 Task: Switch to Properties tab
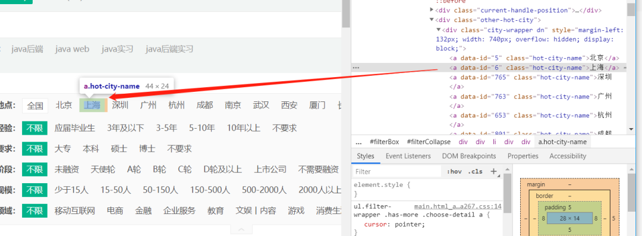[x=523, y=156]
